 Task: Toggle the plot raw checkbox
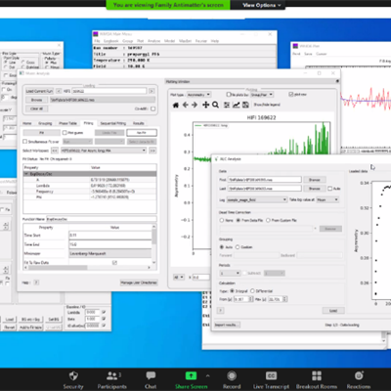coord(291,95)
